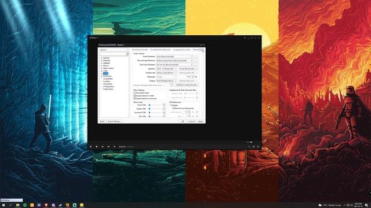
Task: Open the 2nd Audio Renderer dropdown
Action: coord(174,65)
